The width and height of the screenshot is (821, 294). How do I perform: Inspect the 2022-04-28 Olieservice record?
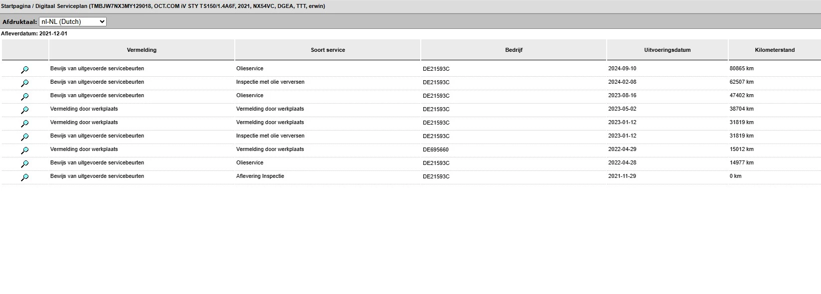[24, 164]
